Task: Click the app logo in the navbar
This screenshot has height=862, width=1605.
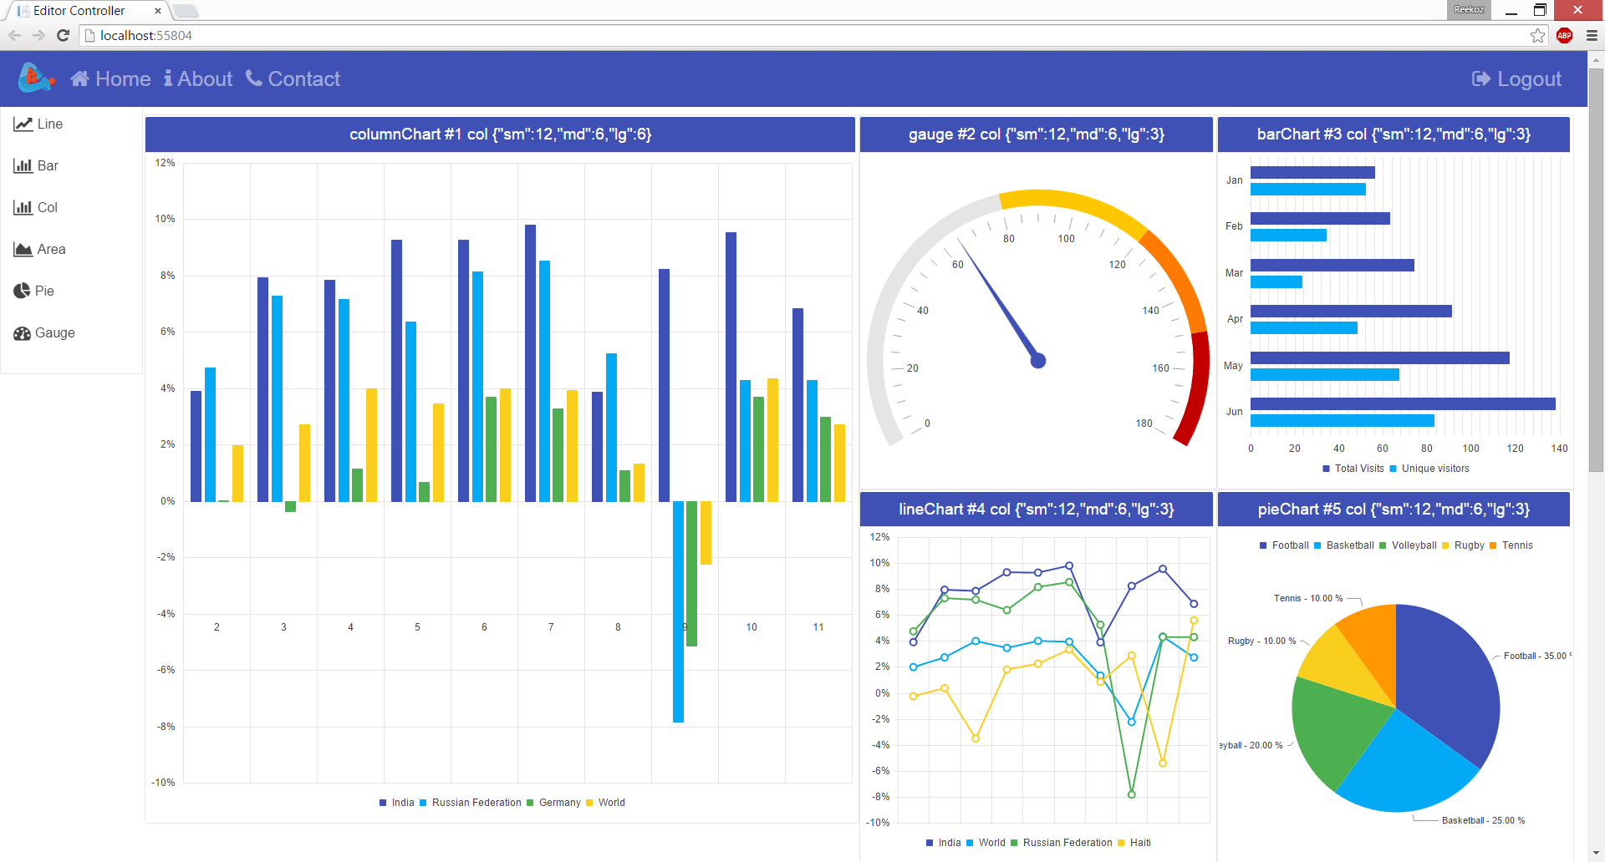Action: (36, 78)
